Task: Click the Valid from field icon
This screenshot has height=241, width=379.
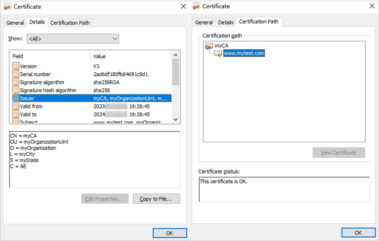Action: tap(16, 106)
